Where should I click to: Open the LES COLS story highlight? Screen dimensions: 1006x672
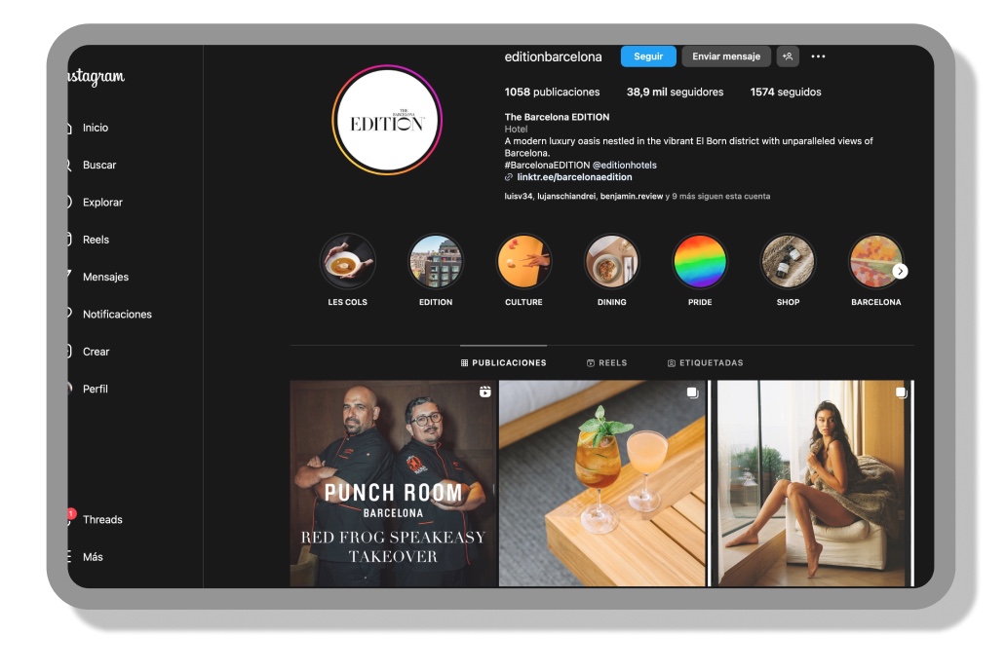(347, 261)
